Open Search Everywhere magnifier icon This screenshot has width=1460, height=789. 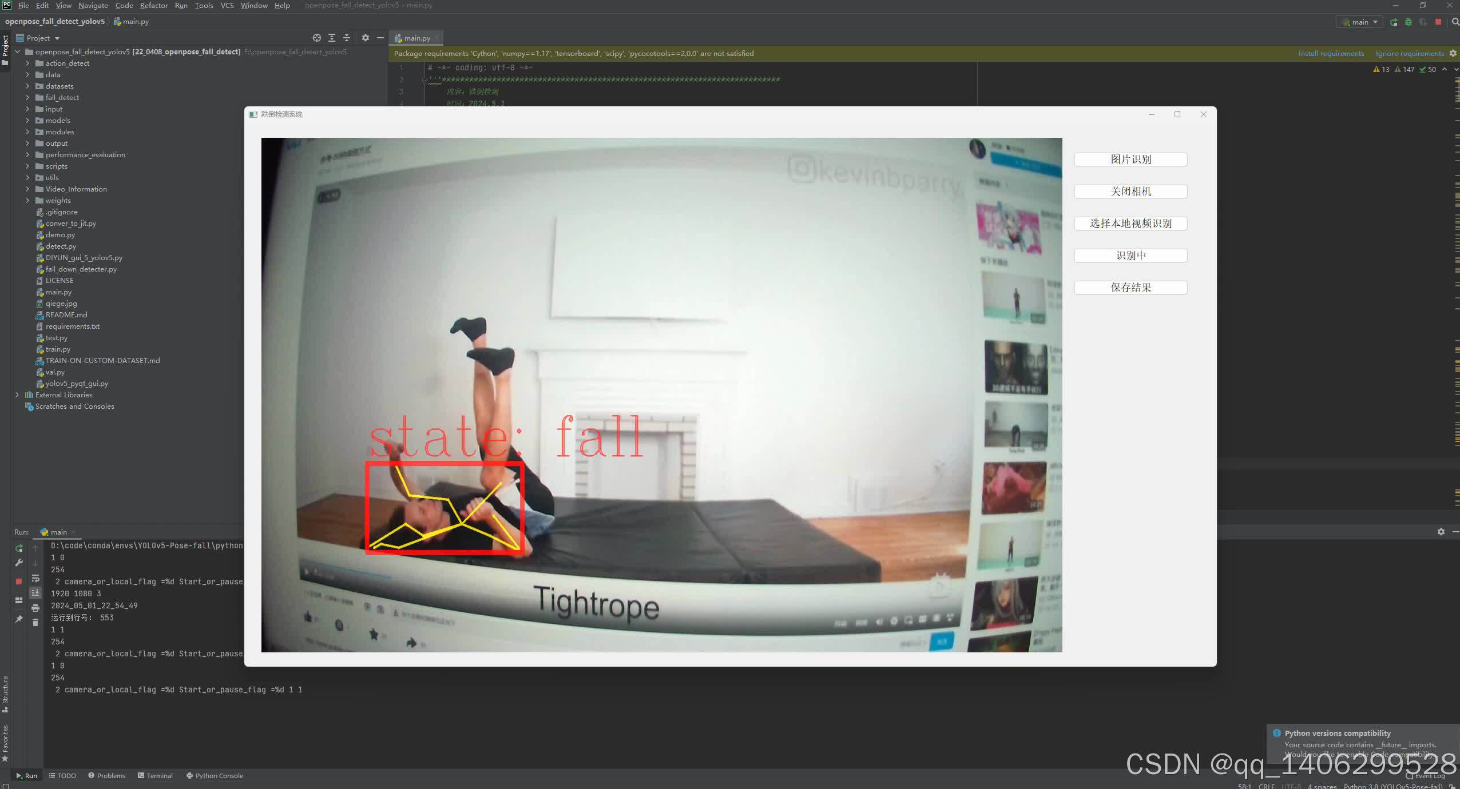click(1455, 22)
